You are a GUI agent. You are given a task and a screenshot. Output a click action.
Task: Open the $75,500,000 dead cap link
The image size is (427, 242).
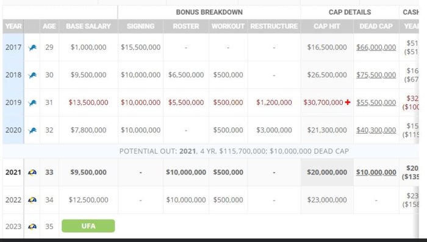point(376,75)
